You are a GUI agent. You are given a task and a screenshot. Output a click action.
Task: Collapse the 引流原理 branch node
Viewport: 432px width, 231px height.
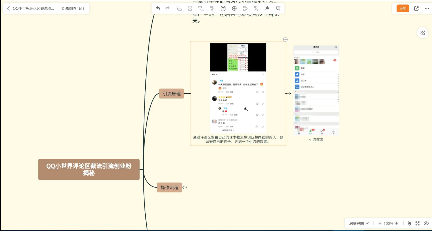pos(288,93)
